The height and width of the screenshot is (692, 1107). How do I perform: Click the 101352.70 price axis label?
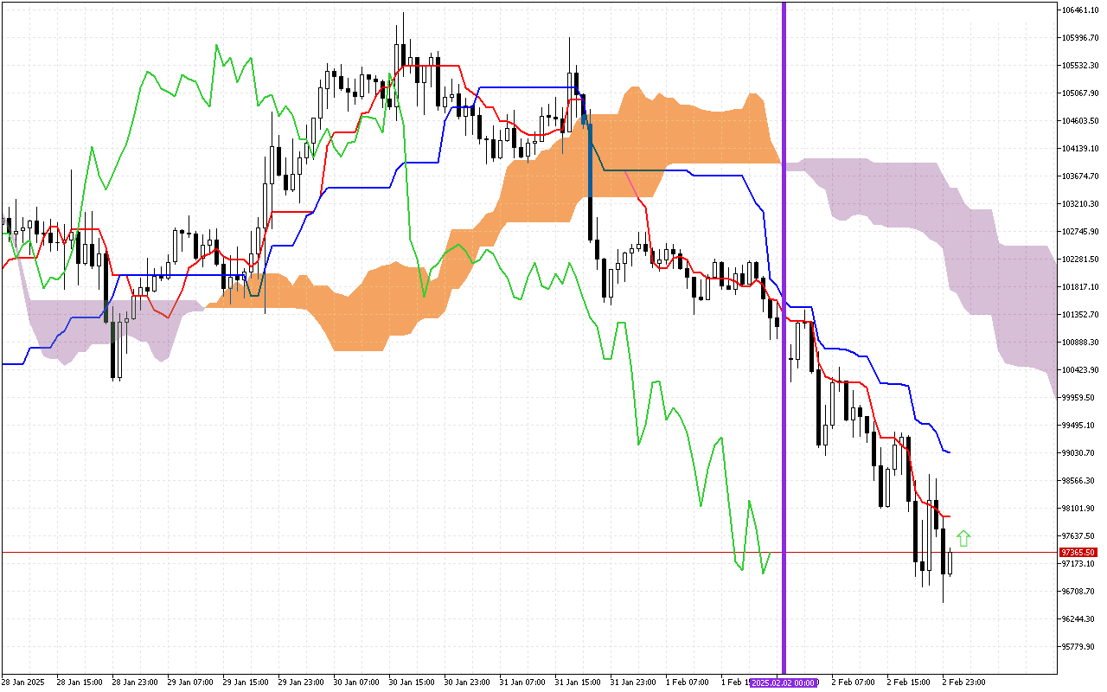pos(1080,315)
